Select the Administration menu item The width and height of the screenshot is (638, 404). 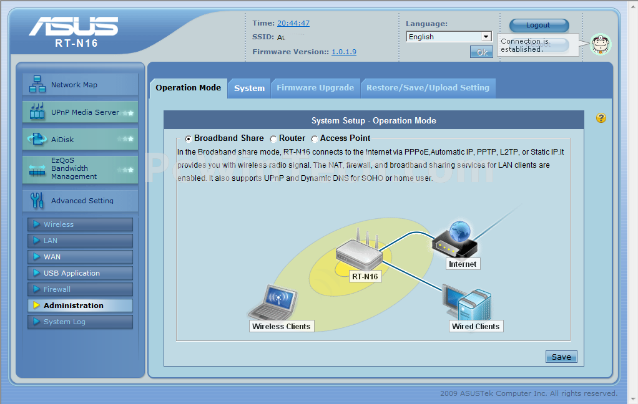click(80, 305)
